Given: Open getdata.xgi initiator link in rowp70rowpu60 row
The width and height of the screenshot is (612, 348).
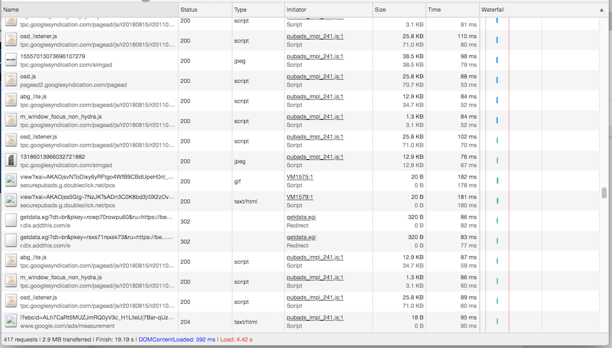Looking at the screenshot, I should coord(301,217).
